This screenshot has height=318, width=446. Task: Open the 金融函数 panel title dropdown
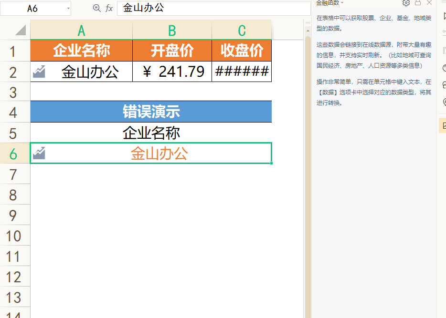[x=342, y=3]
